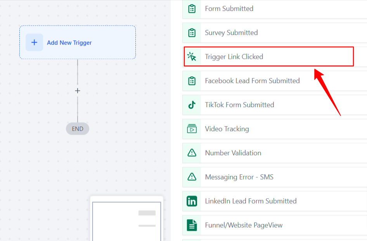Pick the Video Tracking trigger
This screenshot has width=367, height=241.
click(x=275, y=129)
